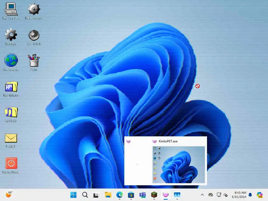The height and width of the screenshot is (201, 268).
Task: Open File Explorer from the taskbar
Action: (108, 195)
